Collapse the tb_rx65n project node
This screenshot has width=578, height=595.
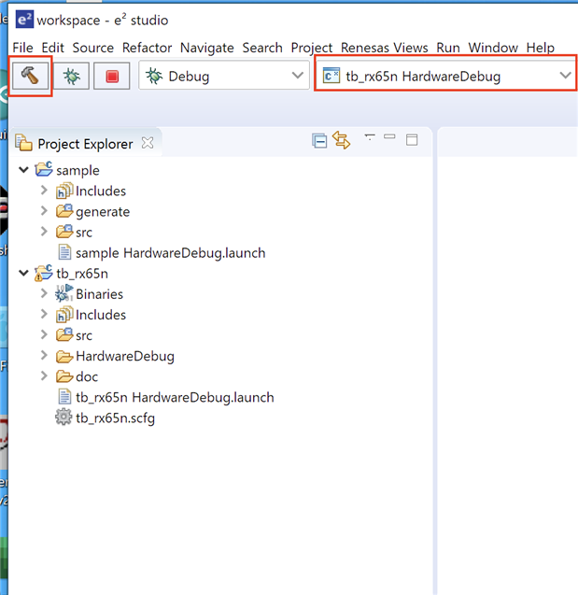coord(24,273)
